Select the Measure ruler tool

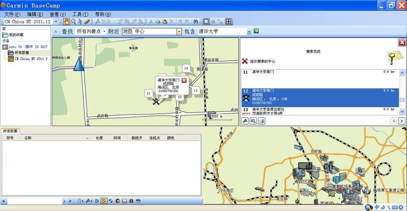pyautogui.click(x=87, y=21)
